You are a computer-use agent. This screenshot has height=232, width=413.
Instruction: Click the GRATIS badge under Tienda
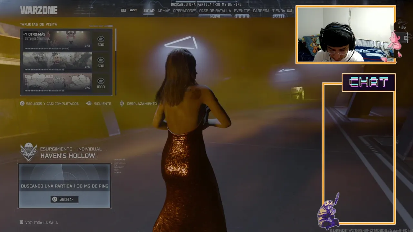click(x=278, y=16)
